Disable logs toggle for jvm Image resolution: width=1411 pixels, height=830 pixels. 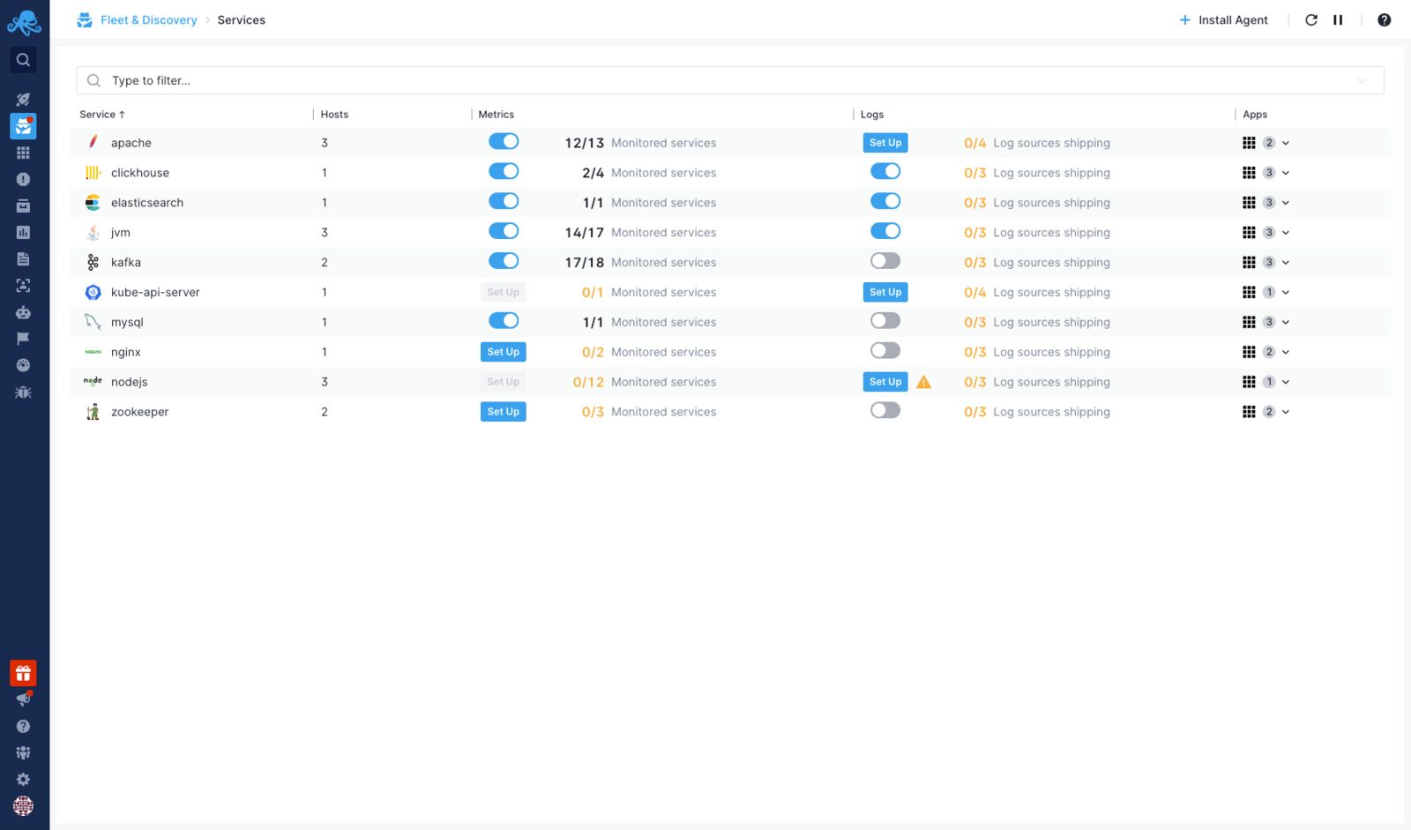tap(885, 231)
